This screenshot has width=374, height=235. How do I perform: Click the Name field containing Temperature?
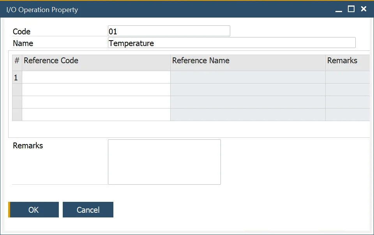231,43
